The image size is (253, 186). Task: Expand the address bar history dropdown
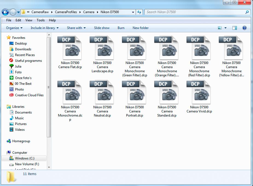133,12
